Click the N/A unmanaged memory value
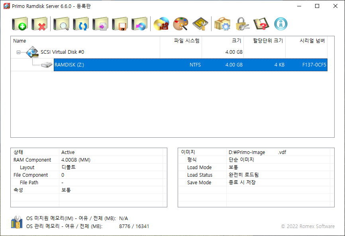 [123, 218]
